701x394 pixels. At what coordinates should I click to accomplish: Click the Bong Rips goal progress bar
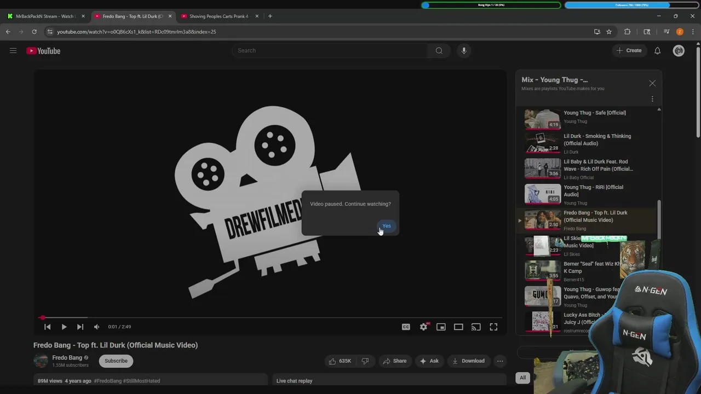click(491, 5)
